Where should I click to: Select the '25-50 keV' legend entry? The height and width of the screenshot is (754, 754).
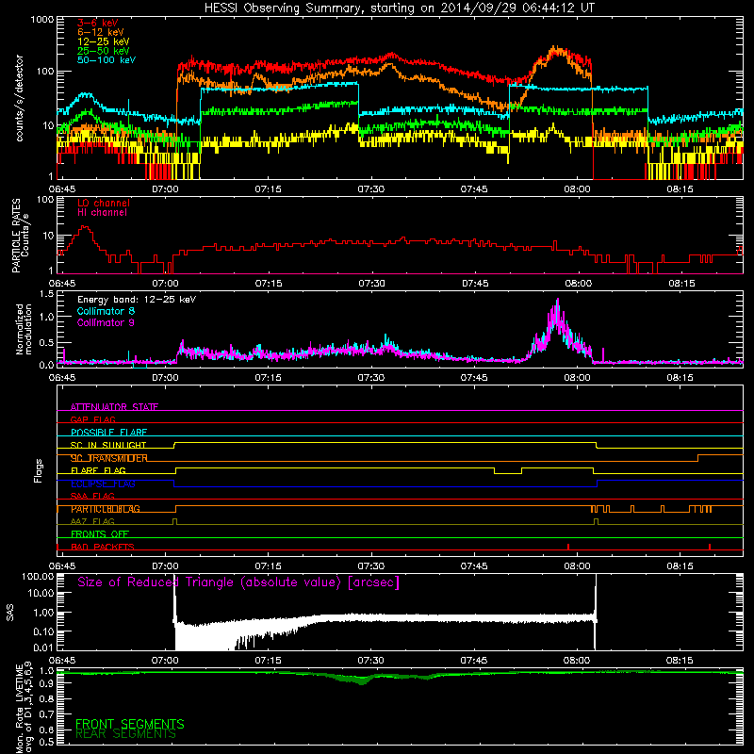click(x=103, y=51)
